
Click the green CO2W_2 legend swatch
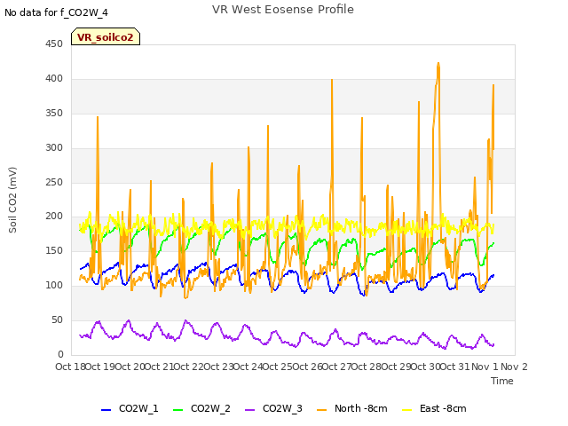coord(177,410)
